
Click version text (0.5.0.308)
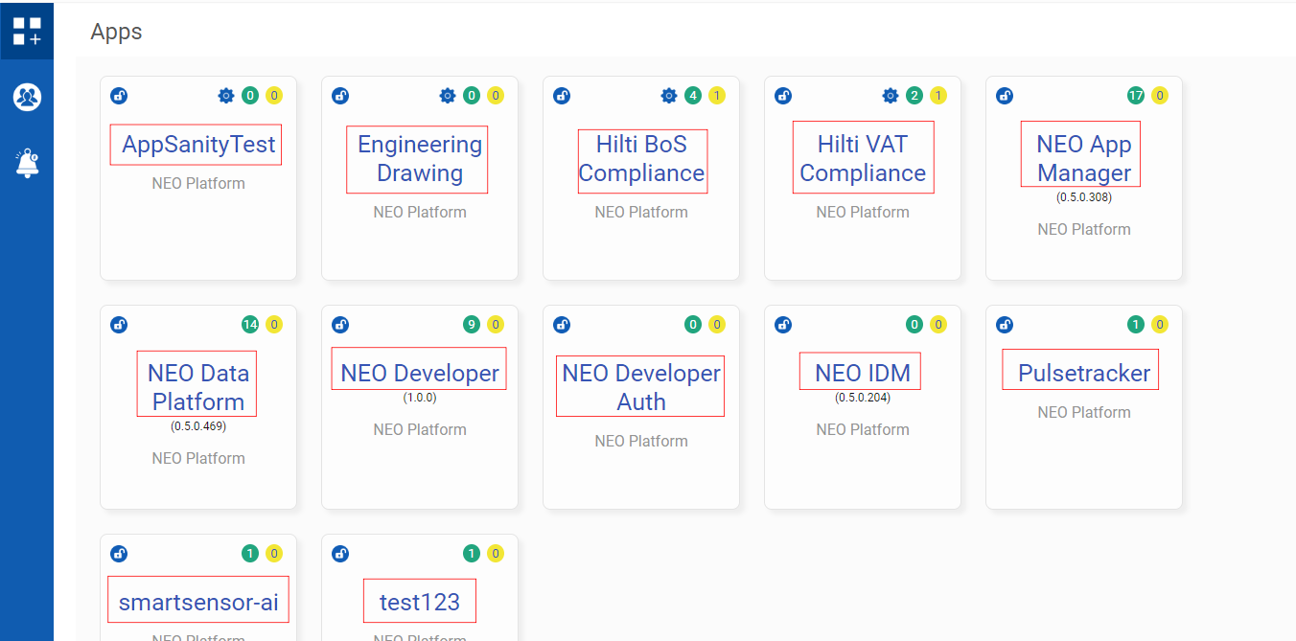click(1084, 197)
